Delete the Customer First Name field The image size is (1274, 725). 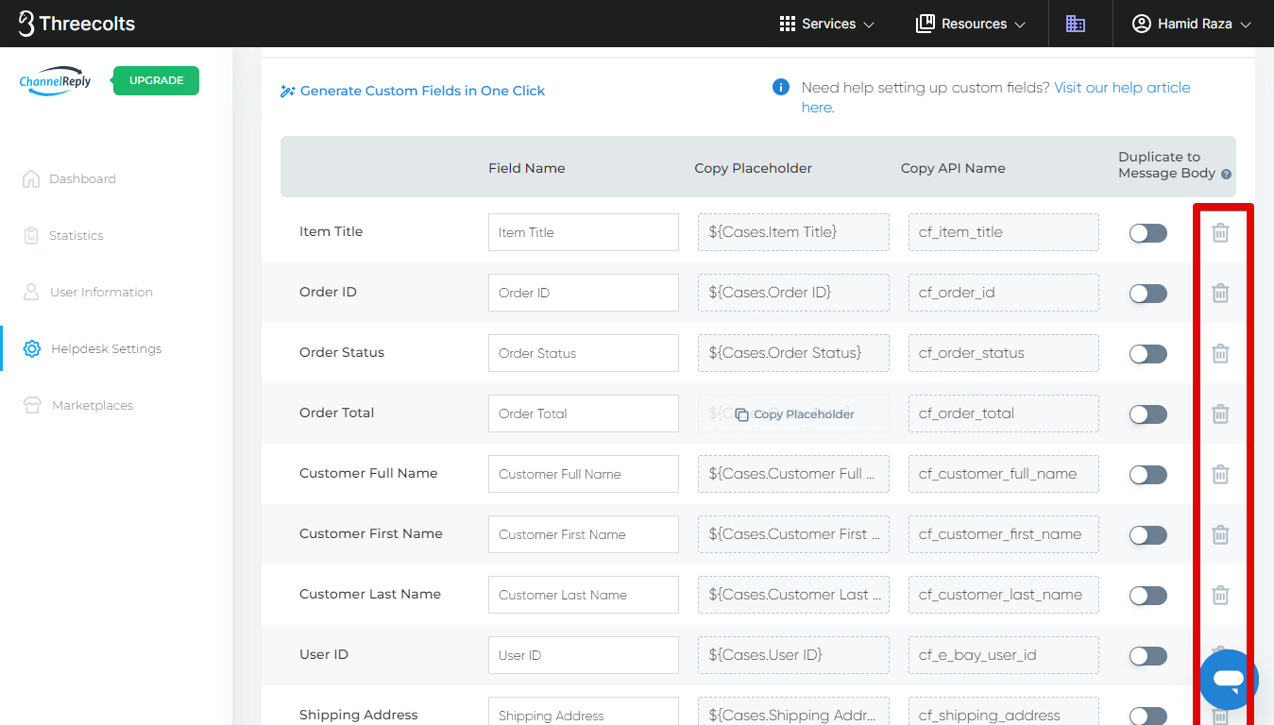click(1220, 534)
